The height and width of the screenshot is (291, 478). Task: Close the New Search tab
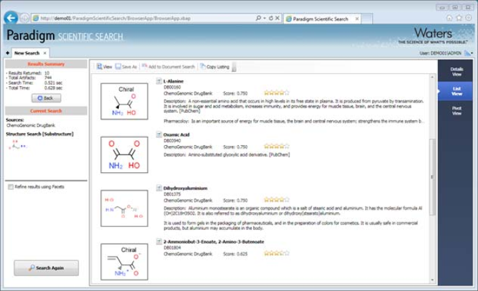45,53
